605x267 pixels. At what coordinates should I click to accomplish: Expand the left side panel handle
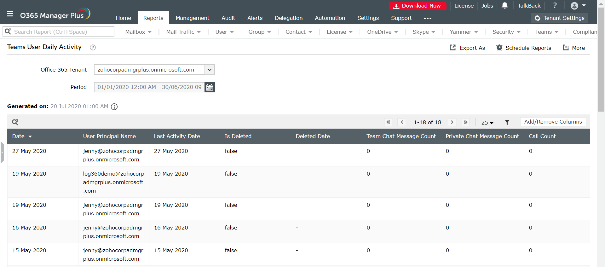[2, 152]
